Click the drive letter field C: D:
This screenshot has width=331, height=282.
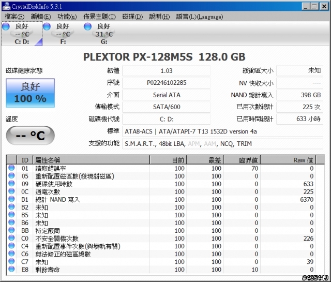click(167, 119)
